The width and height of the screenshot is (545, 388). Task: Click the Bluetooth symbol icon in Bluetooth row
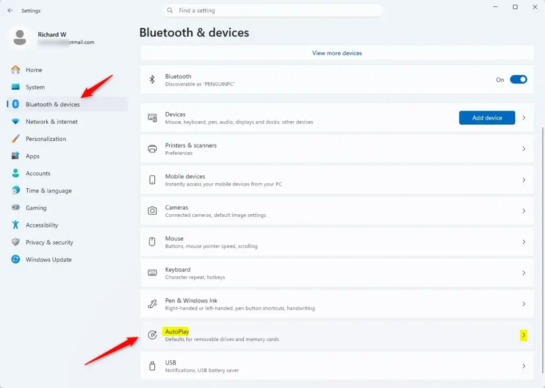[152, 80]
